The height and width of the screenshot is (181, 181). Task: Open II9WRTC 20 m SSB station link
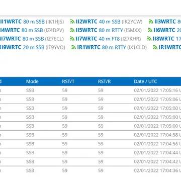coord(22,47)
